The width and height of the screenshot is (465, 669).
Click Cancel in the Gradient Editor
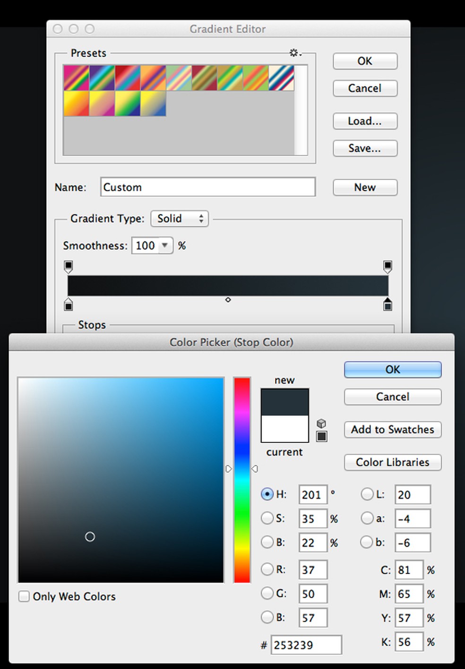tap(365, 88)
